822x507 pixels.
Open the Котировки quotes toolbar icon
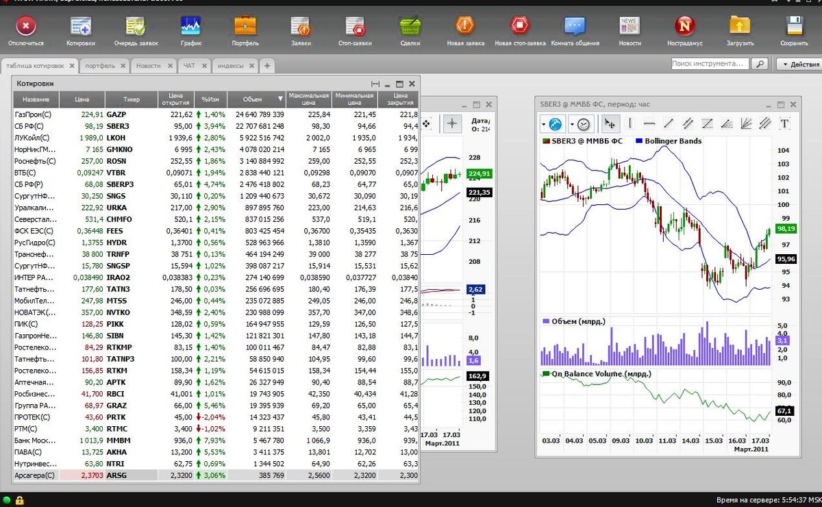click(x=81, y=26)
